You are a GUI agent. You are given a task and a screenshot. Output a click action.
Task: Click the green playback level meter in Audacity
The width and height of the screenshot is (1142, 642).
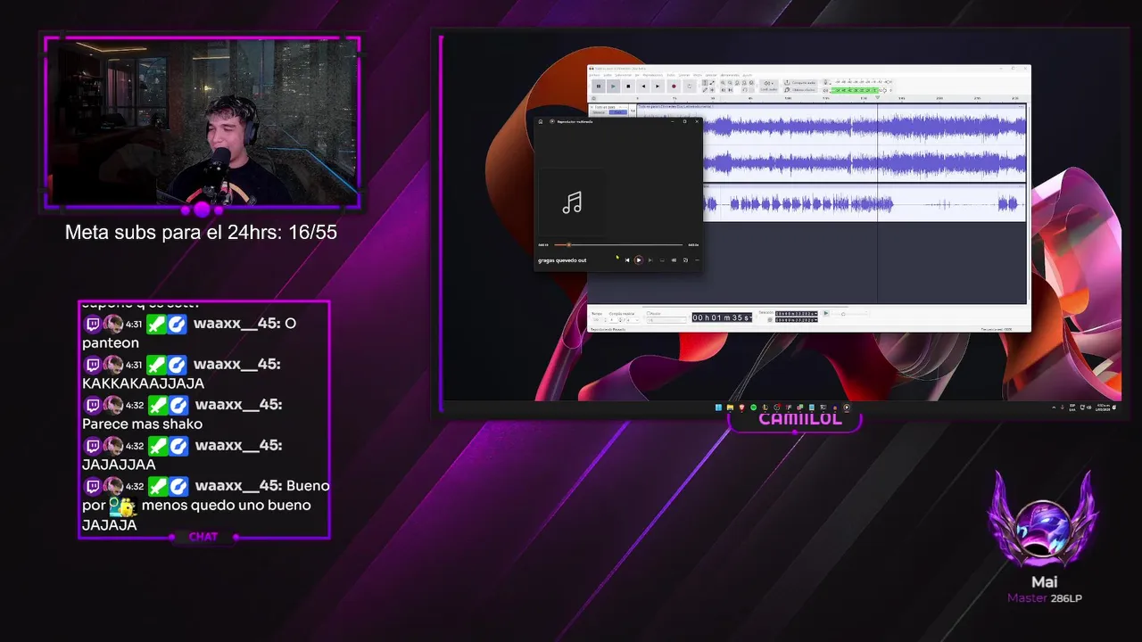pyautogui.click(x=855, y=90)
